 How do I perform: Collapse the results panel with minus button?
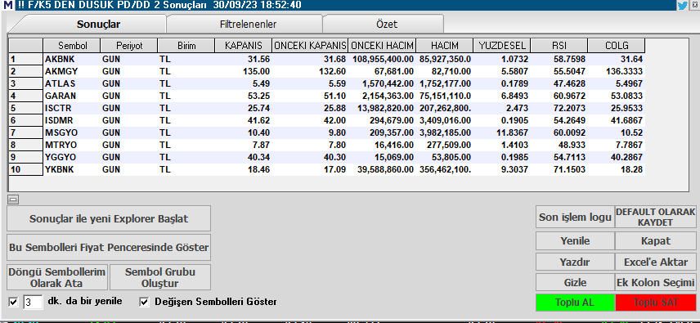tap(13, 200)
